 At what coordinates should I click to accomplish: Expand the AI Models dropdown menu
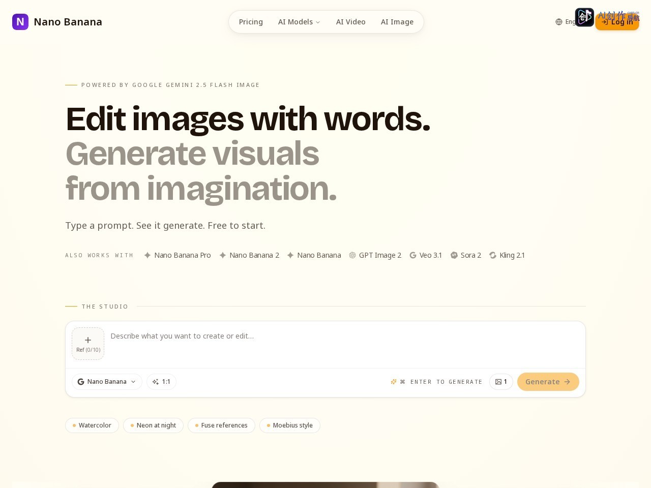(x=299, y=22)
